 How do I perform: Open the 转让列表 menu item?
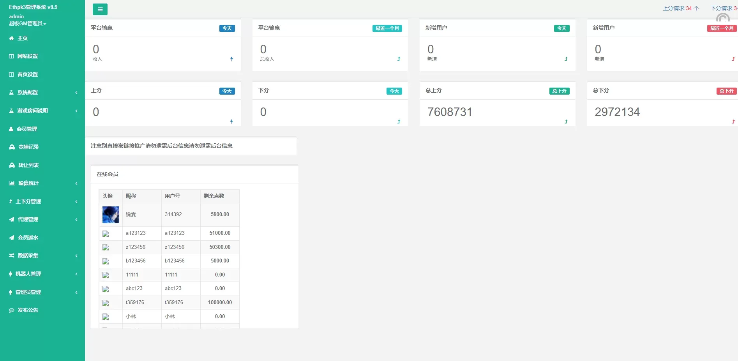click(28, 165)
